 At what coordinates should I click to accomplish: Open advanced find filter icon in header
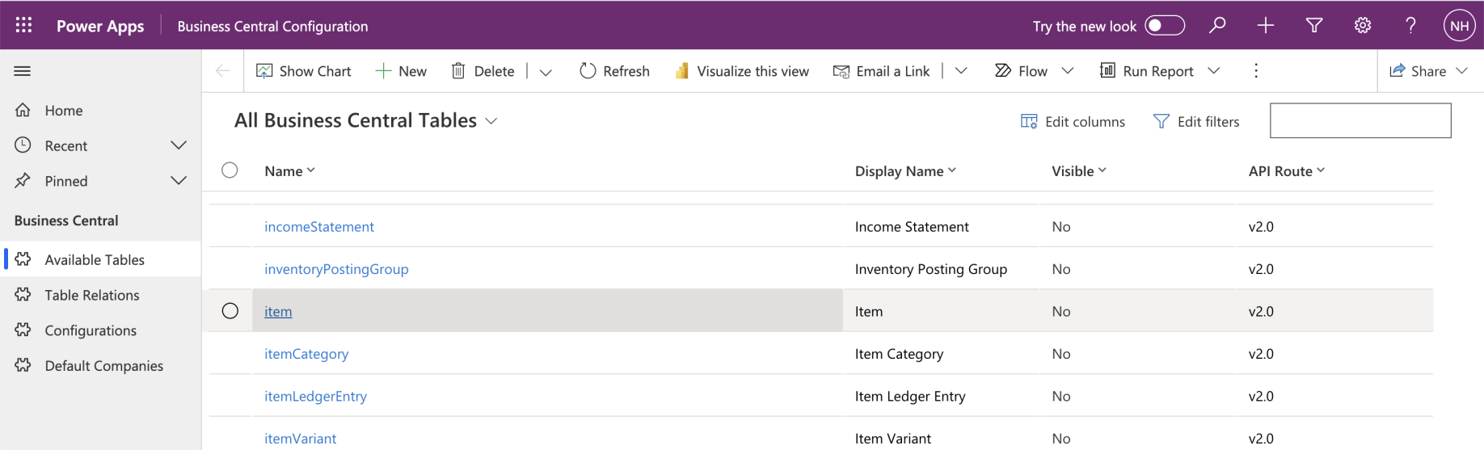tap(1314, 25)
